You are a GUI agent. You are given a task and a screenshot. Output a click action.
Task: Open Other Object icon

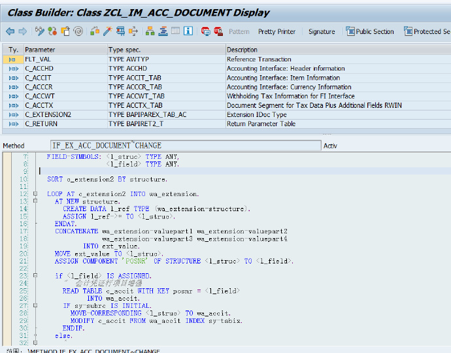coord(65,31)
